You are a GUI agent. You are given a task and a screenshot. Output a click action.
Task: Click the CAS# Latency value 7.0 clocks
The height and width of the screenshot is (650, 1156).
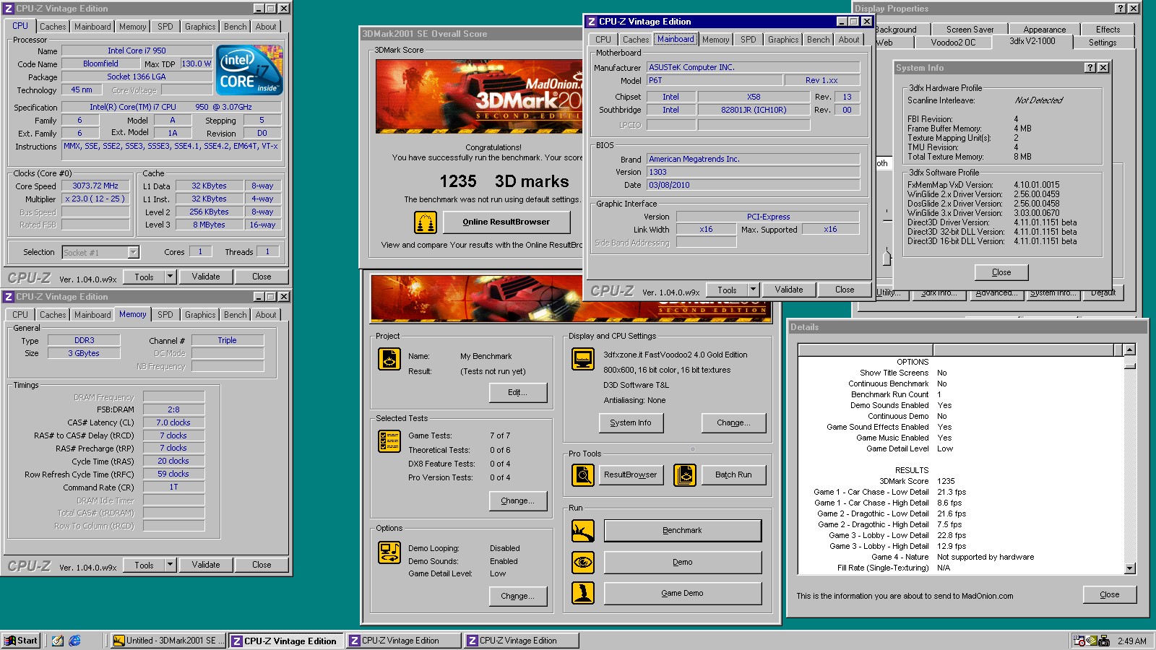click(x=173, y=422)
